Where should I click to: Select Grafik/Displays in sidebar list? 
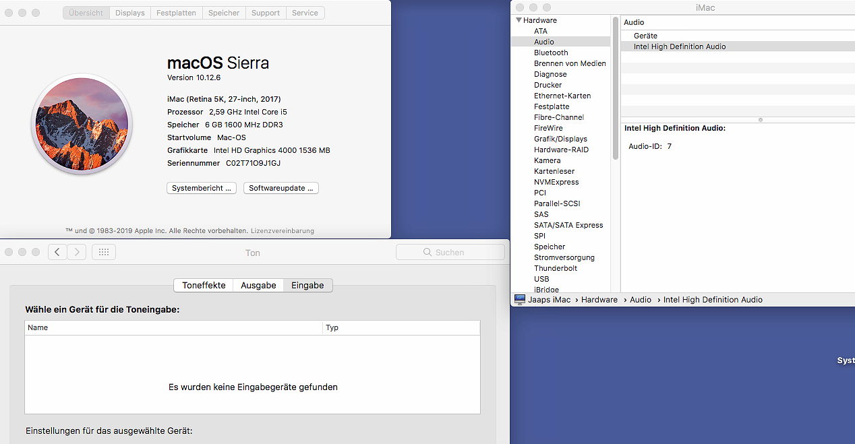[560, 139]
